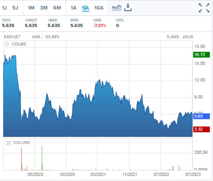Click the DER. 5.635 last value
Viewport: 213px width, 181px height.
(x=76, y=26)
